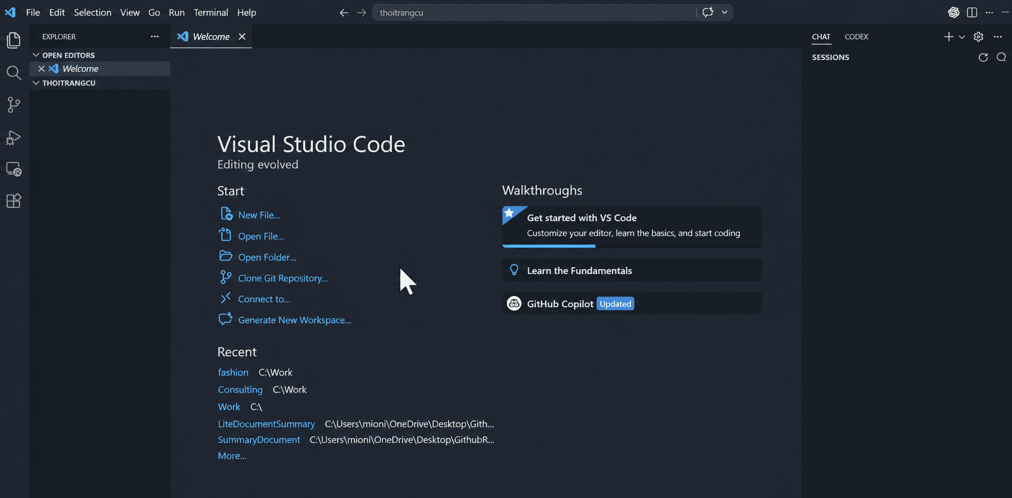The width and height of the screenshot is (1012, 498).
Task: Open the Selection menu
Action: (92, 12)
